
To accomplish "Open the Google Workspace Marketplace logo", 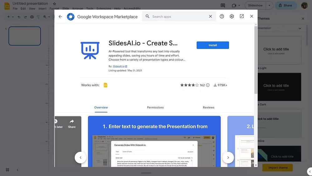I will (71, 17).
